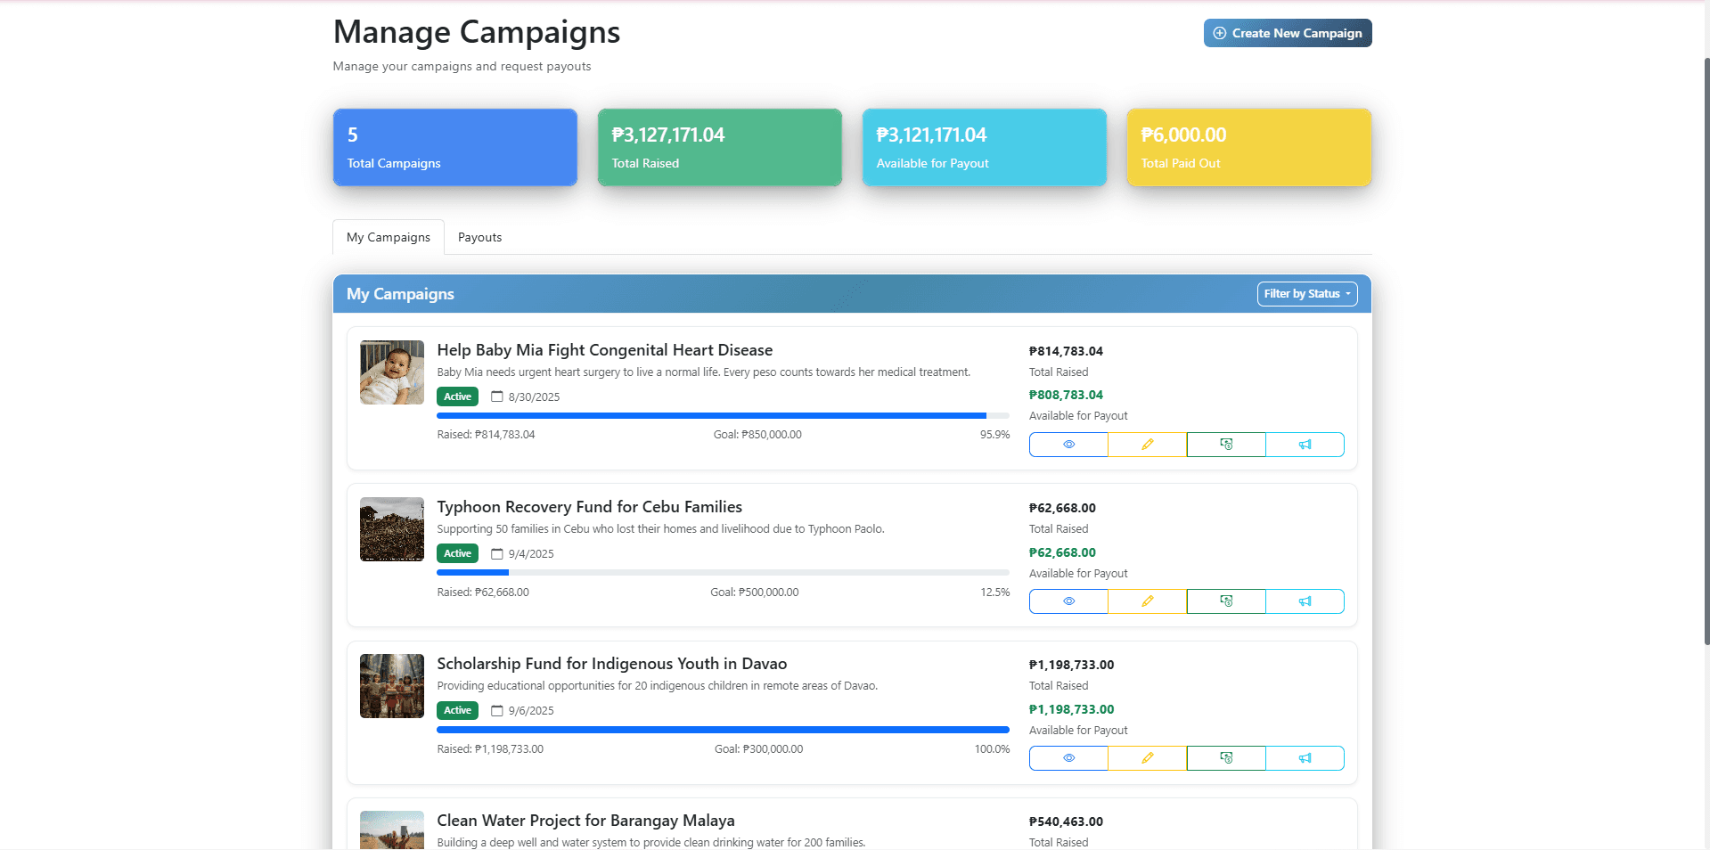Click the Scholarship Fund thumbnail image
The width and height of the screenshot is (1710, 850).
pyautogui.click(x=392, y=686)
